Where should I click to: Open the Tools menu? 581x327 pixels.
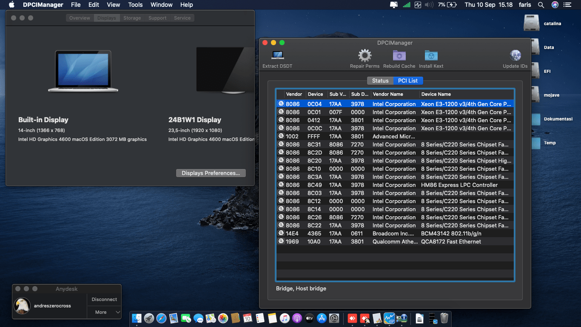[135, 5]
